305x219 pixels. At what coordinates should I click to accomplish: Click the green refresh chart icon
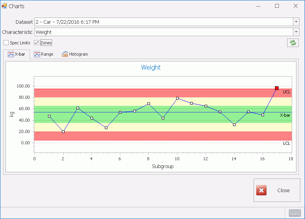(x=293, y=43)
